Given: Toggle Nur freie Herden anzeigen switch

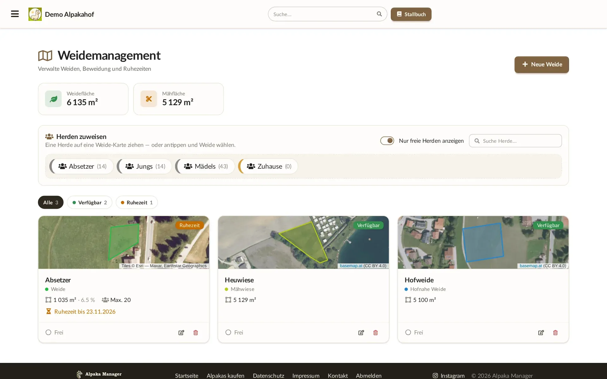Looking at the screenshot, I should click(387, 141).
